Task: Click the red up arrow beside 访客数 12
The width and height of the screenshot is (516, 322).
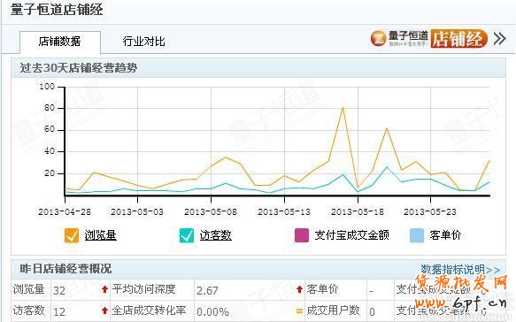Action: pyautogui.click(x=104, y=310)
